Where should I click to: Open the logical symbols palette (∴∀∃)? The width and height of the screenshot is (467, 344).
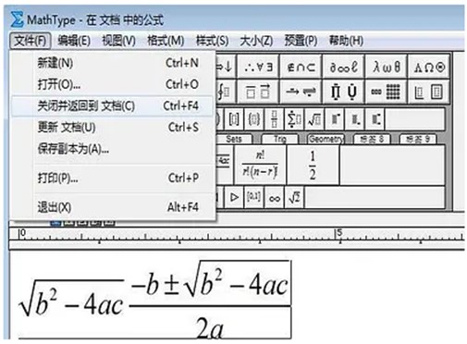258,67
